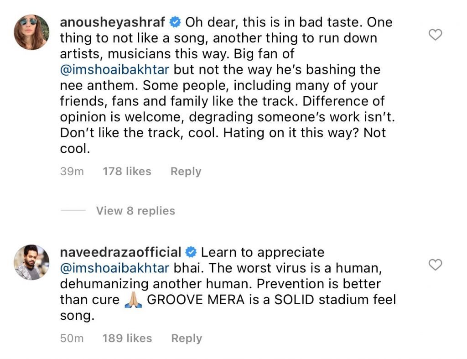Reply to anousheyashraf's comment
This screenshot has height=359, width=467.
point(186,172)
